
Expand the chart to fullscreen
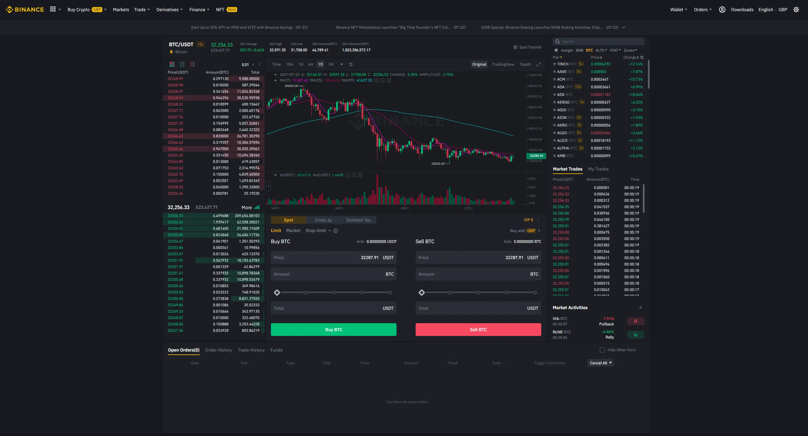point(539,64)
